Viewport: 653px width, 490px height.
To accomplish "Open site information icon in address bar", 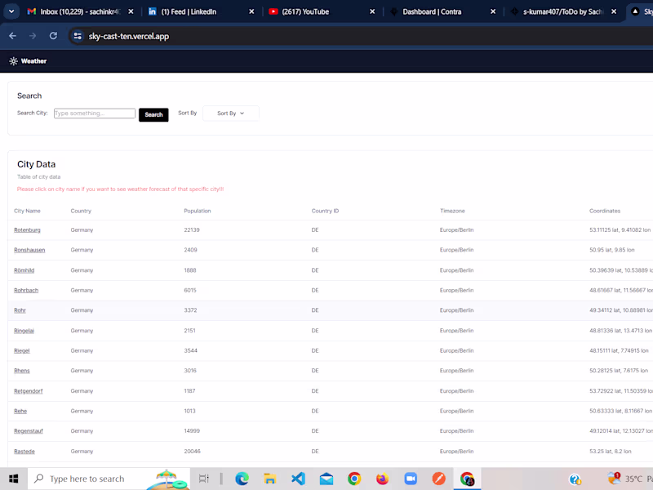I will (x=78, y=36).
